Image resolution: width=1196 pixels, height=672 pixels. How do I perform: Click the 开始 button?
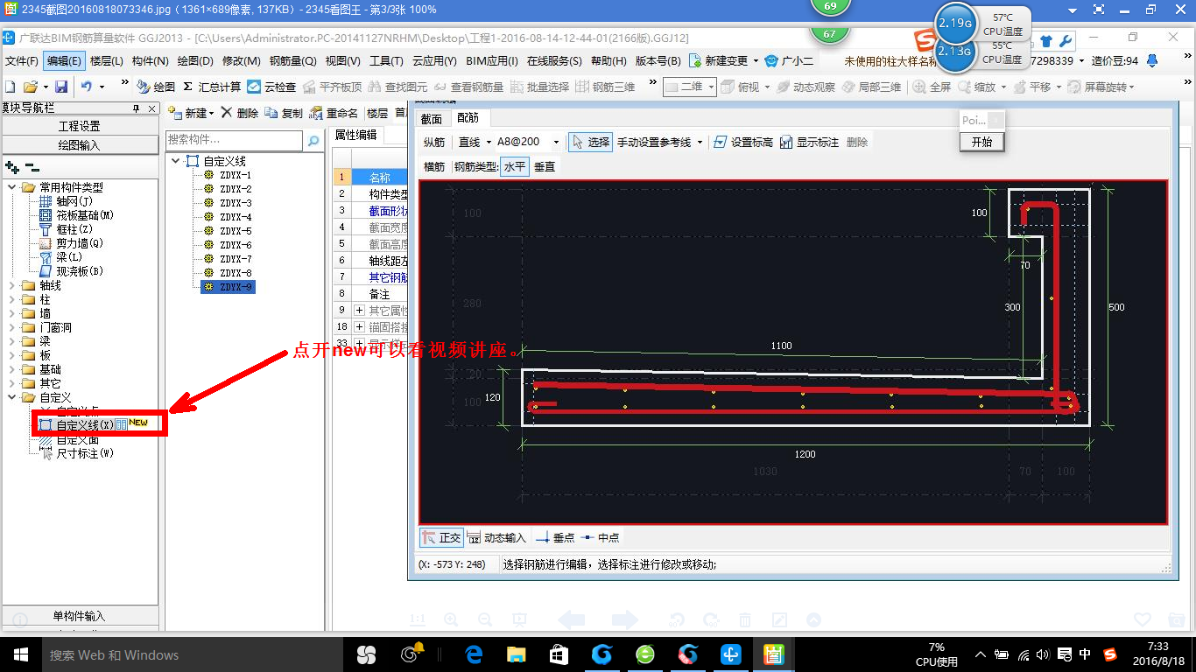point(981,142)
